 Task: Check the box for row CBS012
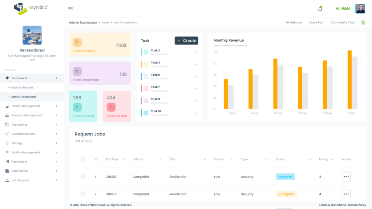pyautogui.click(x=83, y=177)
